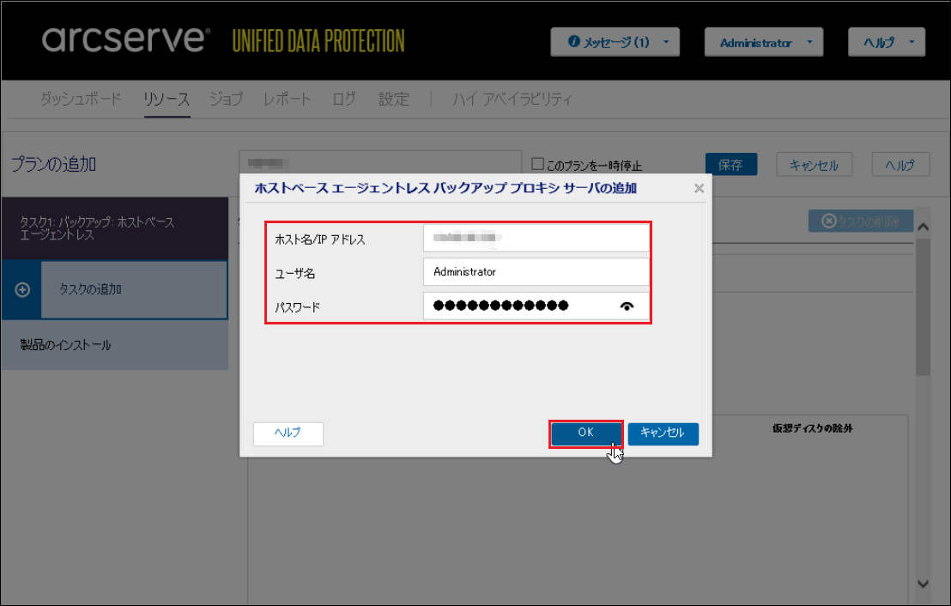Viewport: 951px width, 606px height.
Task: Click the plan's キャンセル button
Action: pos(814,165)
